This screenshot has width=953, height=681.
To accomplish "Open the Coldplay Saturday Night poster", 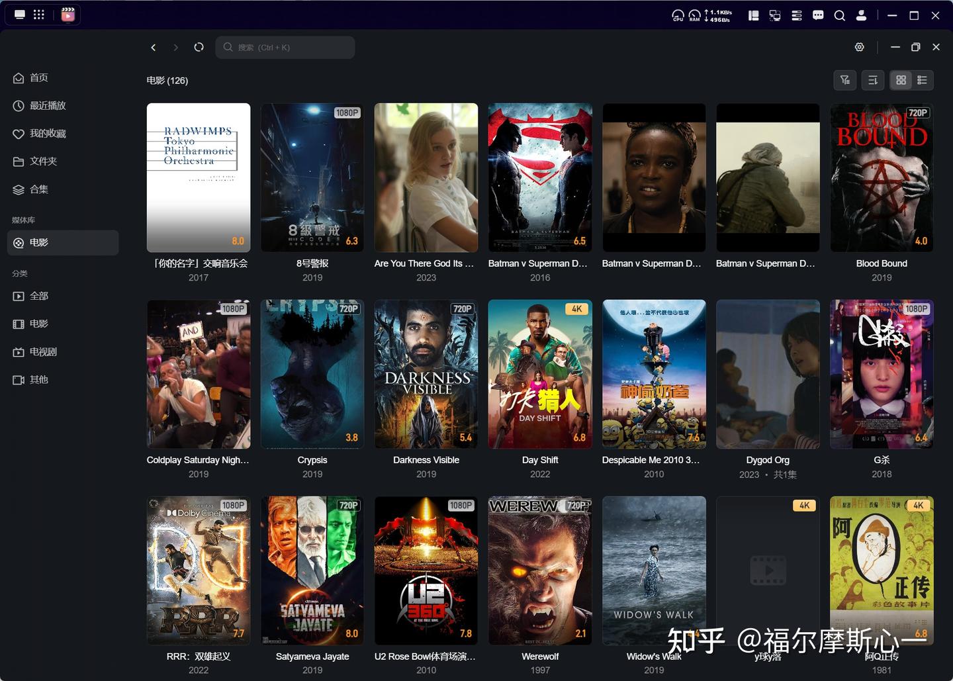I will [199, 374].
